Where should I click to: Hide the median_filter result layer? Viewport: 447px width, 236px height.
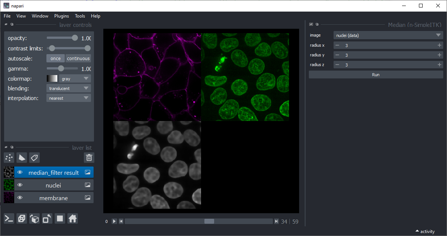pyautogui.click(x=20, y=172)
